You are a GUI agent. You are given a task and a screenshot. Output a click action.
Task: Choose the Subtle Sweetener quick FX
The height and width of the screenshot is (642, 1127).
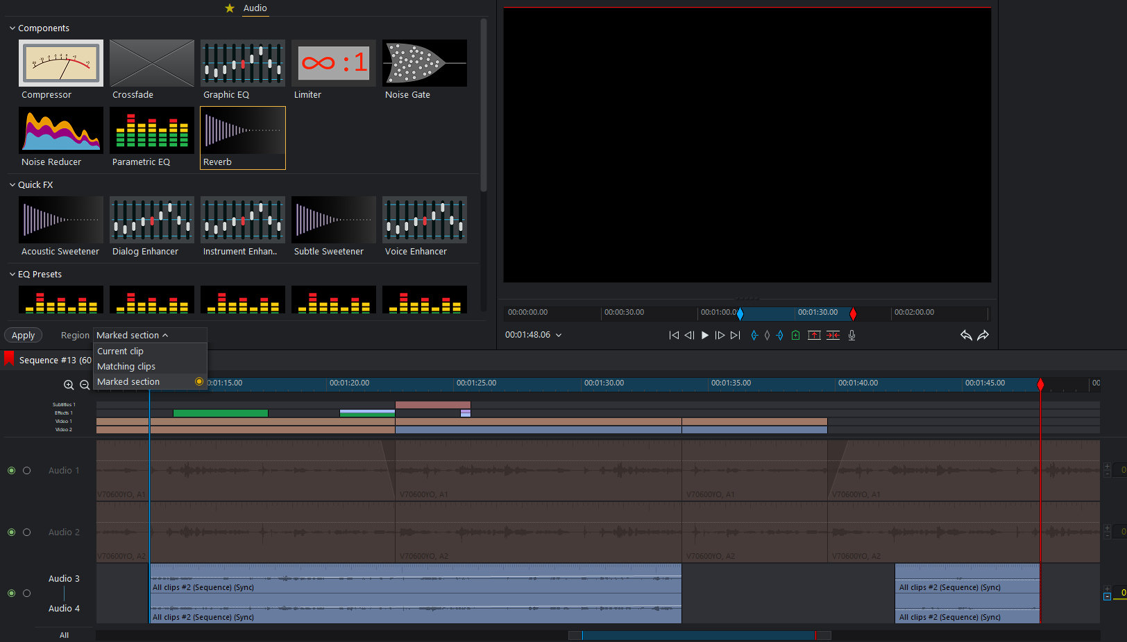(334, 227)
